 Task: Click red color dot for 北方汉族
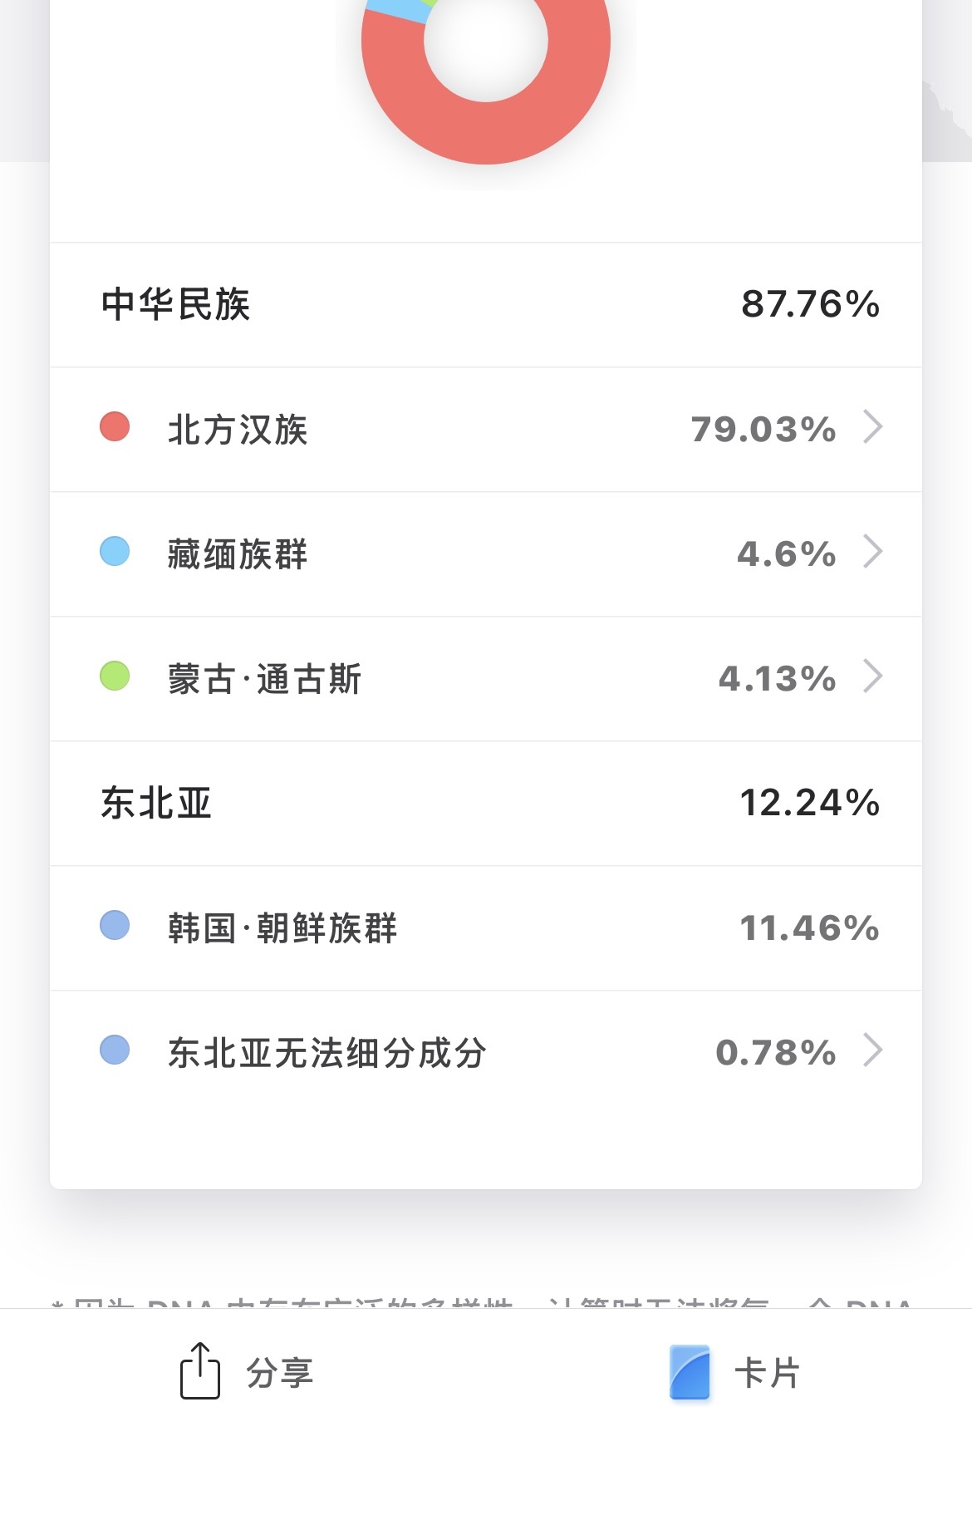click(x=115, y=426)
